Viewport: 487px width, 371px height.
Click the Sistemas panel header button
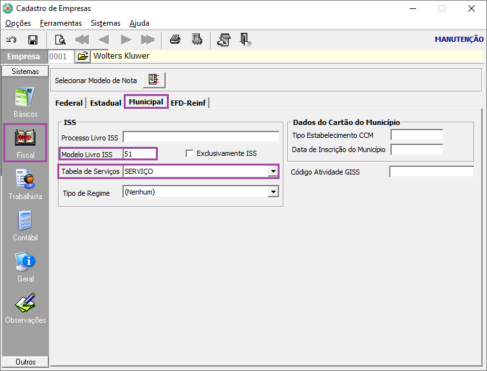[x=25, y=71]
